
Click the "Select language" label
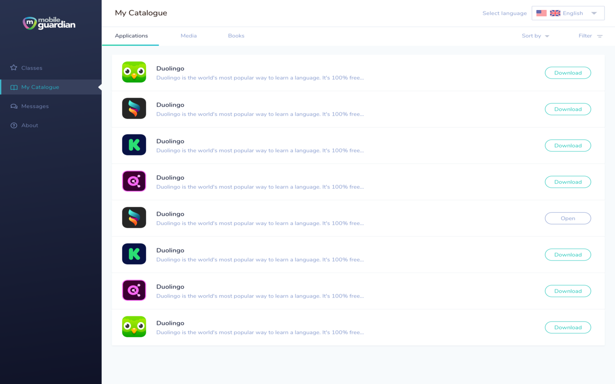coord(504,13)
